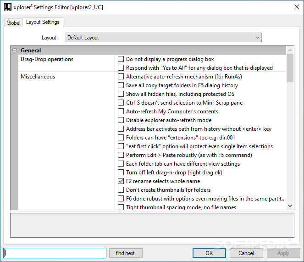Enable 'Perform Edit > Paste robustly'
The height and width of the screenshot is (262, 304).
[121, 155]
